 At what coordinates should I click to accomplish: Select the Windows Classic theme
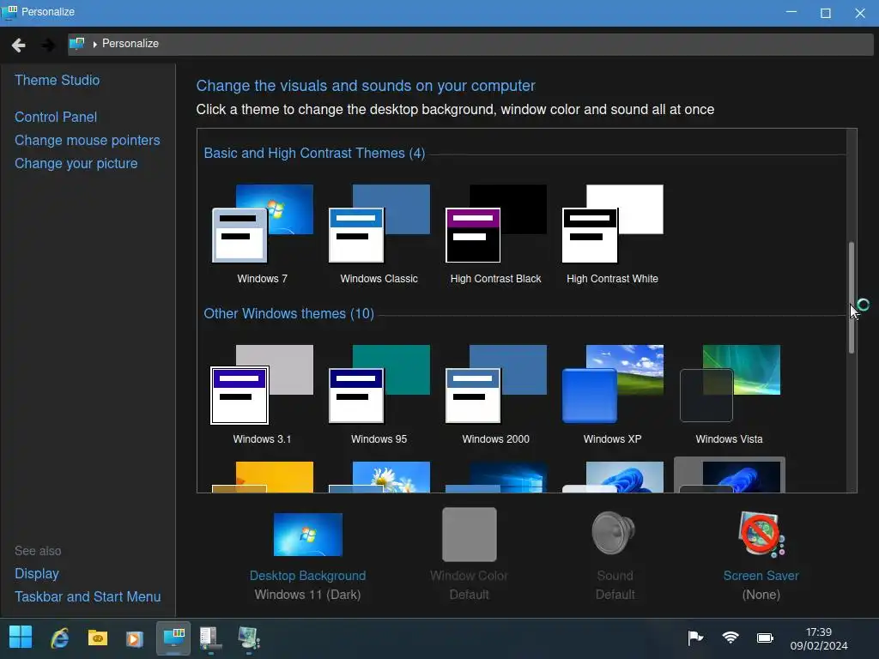tap(379, 233)
